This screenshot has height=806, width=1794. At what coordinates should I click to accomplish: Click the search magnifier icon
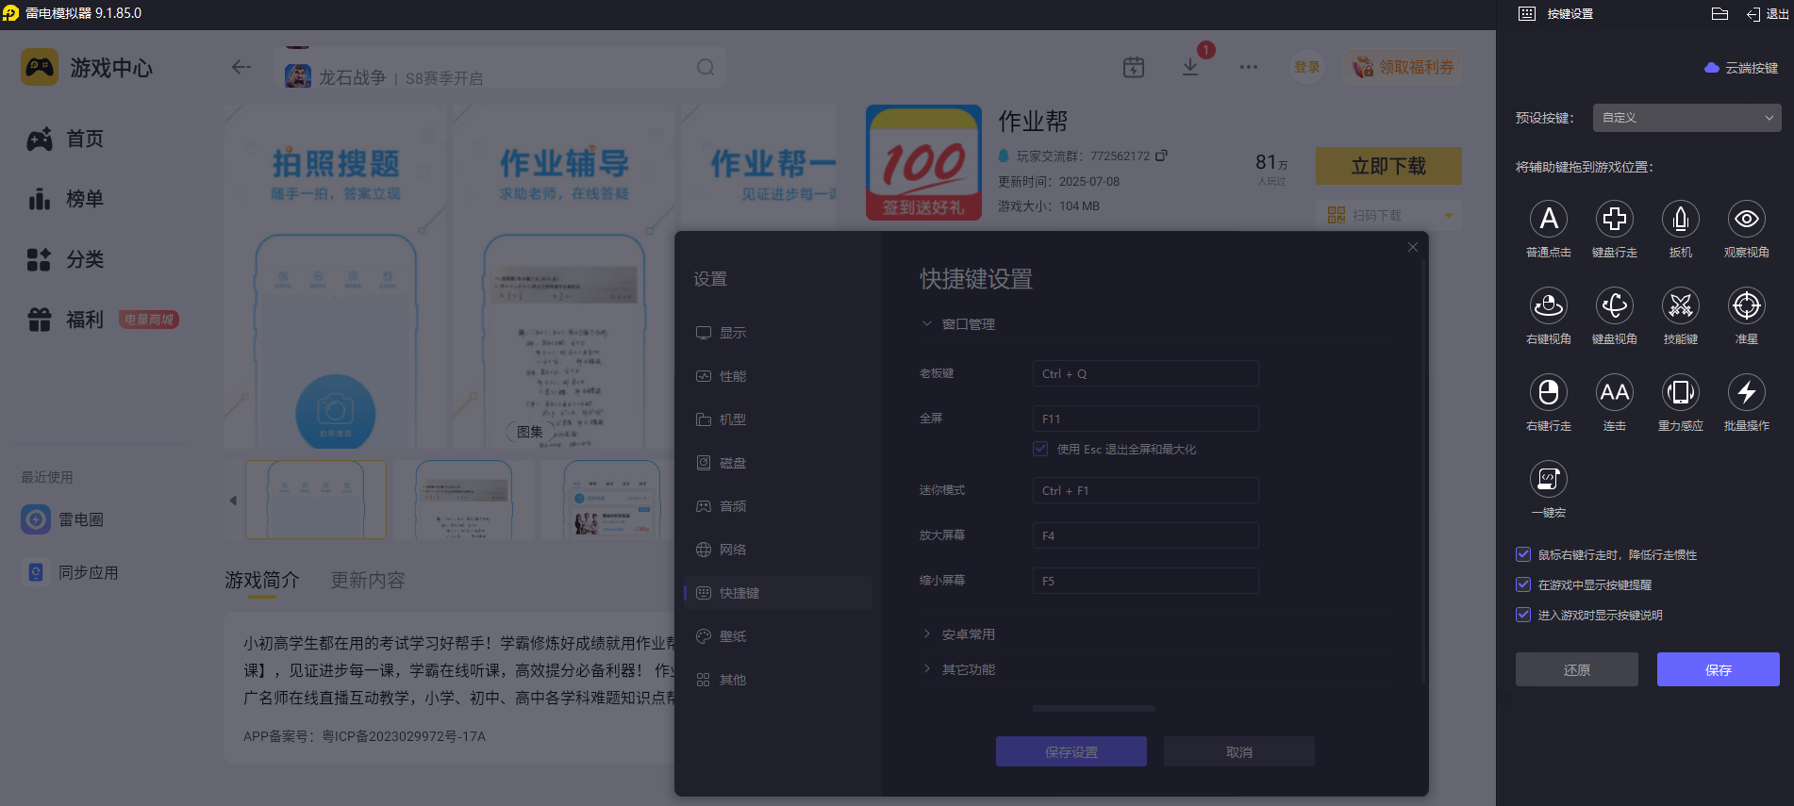click(706, 67)
